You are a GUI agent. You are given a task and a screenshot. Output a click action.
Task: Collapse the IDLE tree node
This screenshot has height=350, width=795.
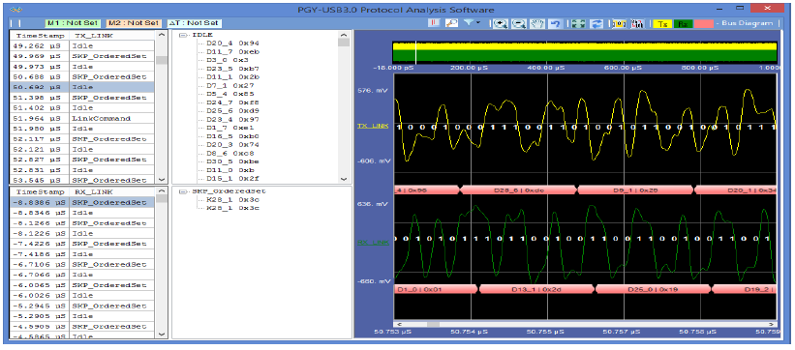point(183,35)
